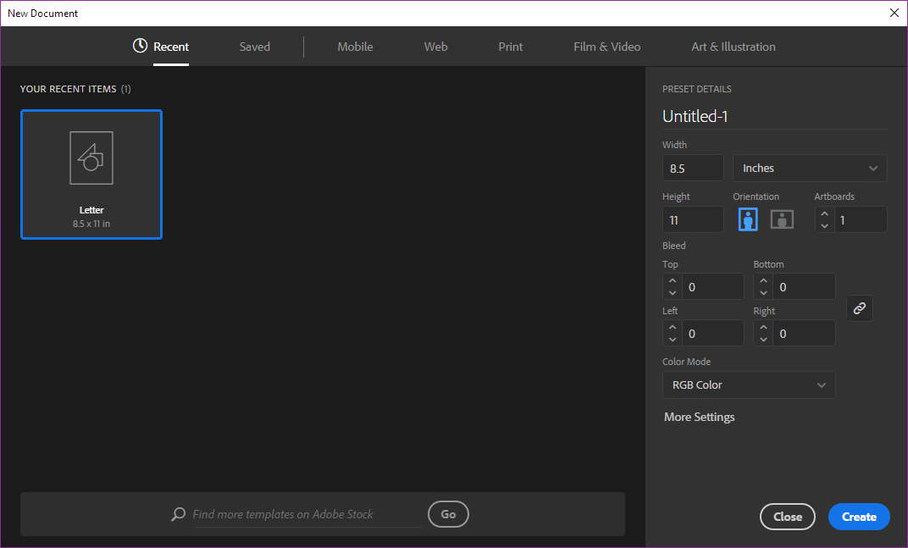
Task: Open the RGB Color mode dropdown
Action: pos(748,385)
